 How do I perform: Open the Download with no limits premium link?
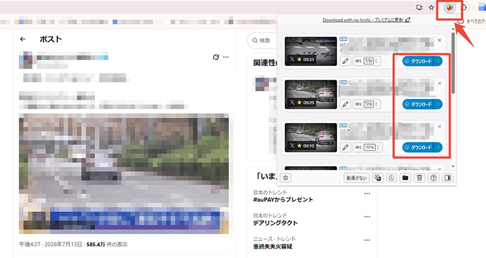pyautogui.click(x=366, y=20)
